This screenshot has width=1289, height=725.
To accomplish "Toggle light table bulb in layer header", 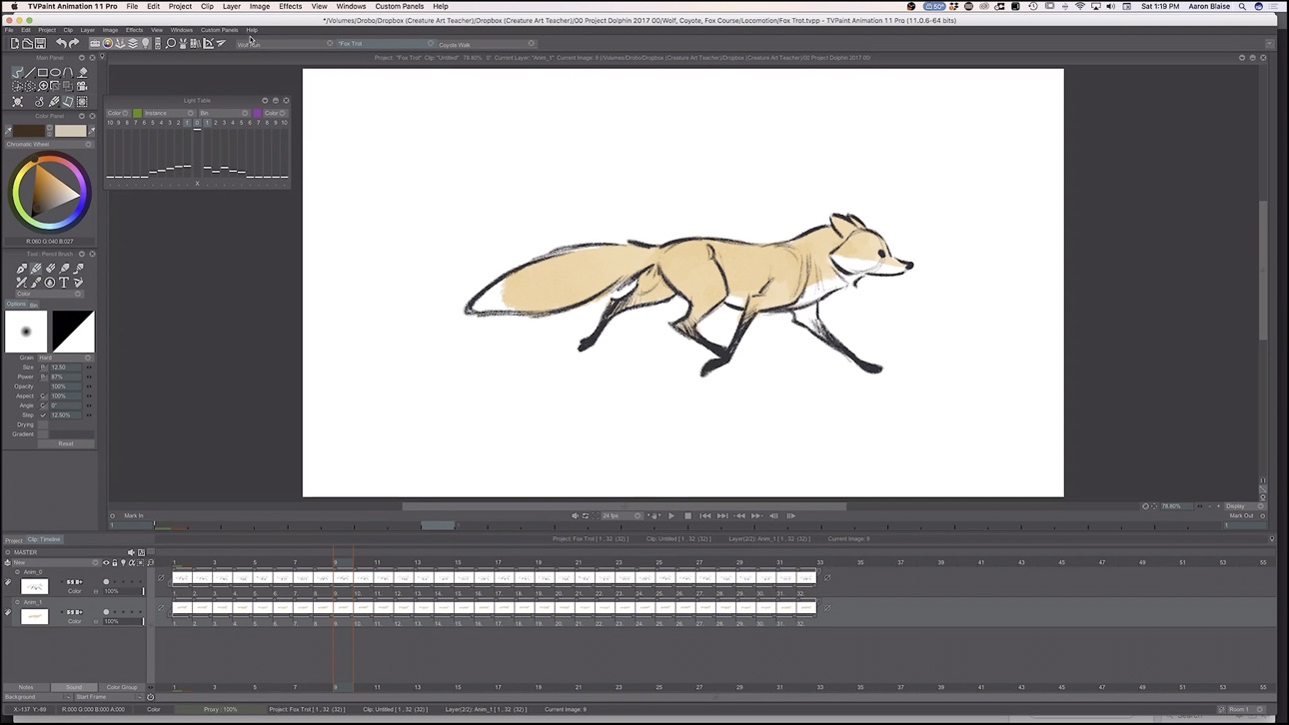I will point(123,562).
